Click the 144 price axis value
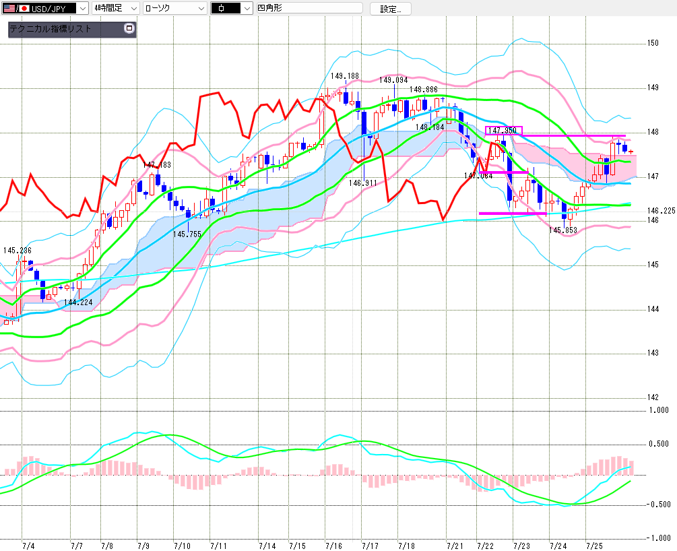This screenshot has width=677, height=551. pyautogui.click(x=653, y=309)
